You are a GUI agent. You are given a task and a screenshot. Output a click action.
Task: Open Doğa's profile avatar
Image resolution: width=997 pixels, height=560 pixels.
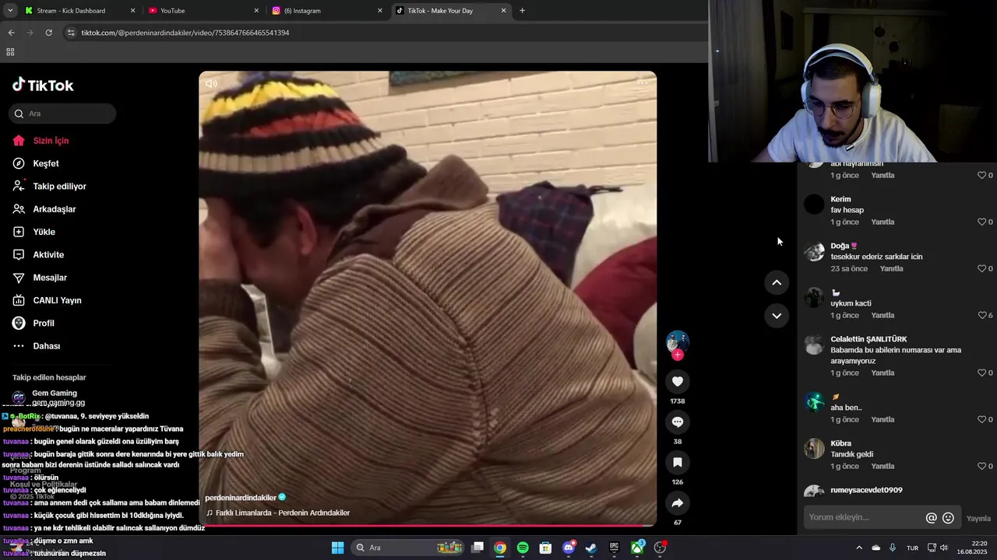pyautogui.click(x=814, y=251)
